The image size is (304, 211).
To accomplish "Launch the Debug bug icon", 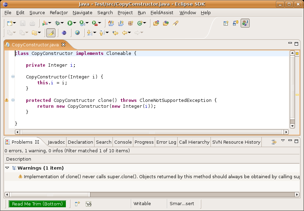I will [57, 23].
